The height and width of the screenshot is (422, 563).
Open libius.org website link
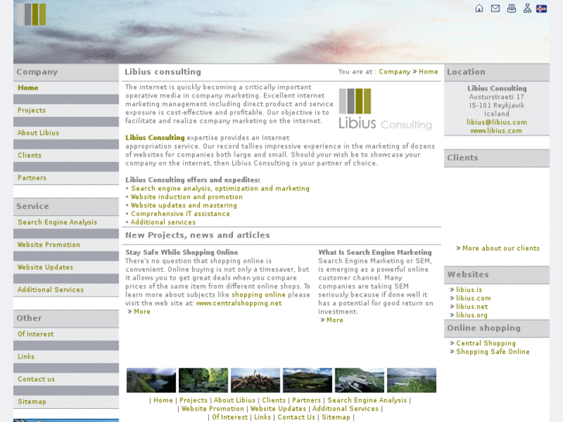472,315
